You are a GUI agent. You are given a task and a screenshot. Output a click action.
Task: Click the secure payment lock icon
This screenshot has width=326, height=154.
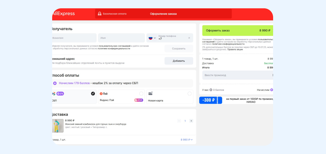click(x=100, y=14)
